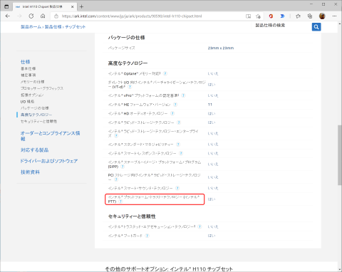Show help for スマート・サウンド・テクノロジー
This screenshot has height=272, width=342.
[x=177, y=188]
